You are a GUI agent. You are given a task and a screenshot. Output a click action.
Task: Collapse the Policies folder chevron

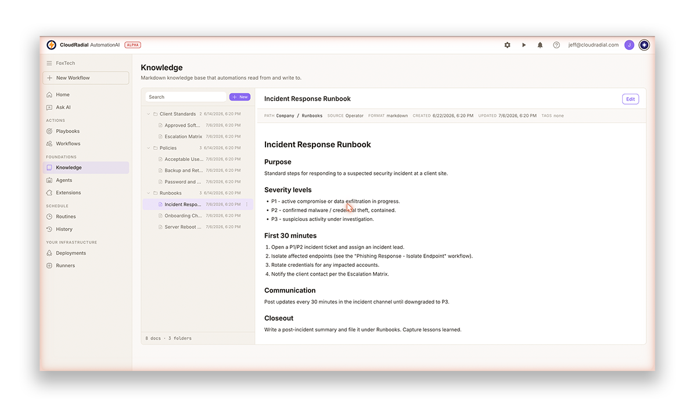click(x=148, y=148)
